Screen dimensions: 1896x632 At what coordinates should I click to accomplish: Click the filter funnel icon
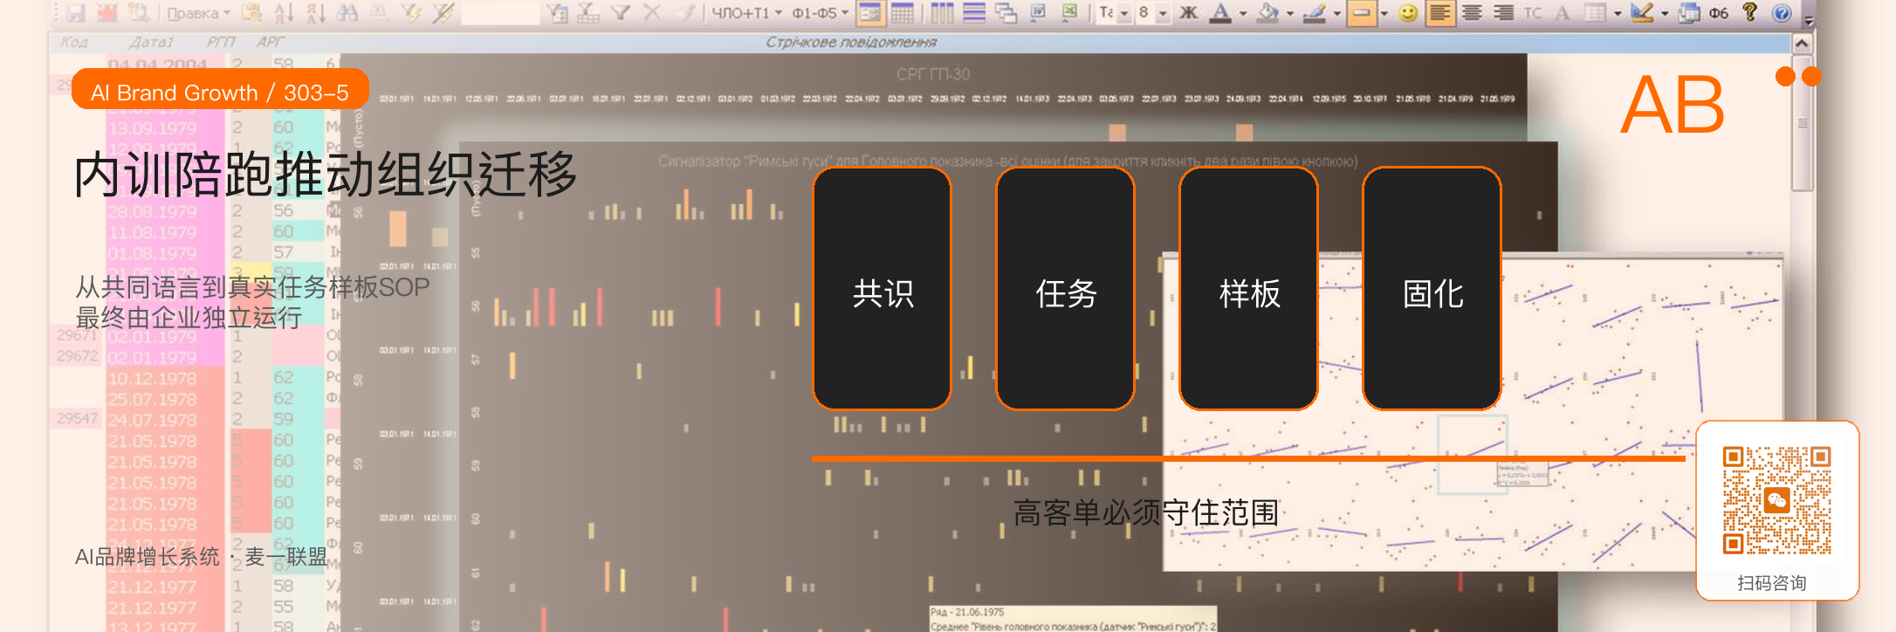(621, 12)
